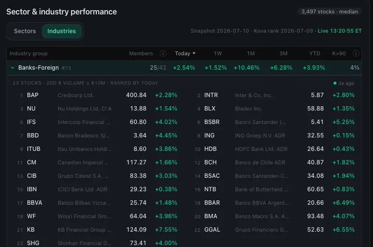Viewport: 373px width, 247px height.
Task: Click the Industry group column header
Action: point(28,53)
